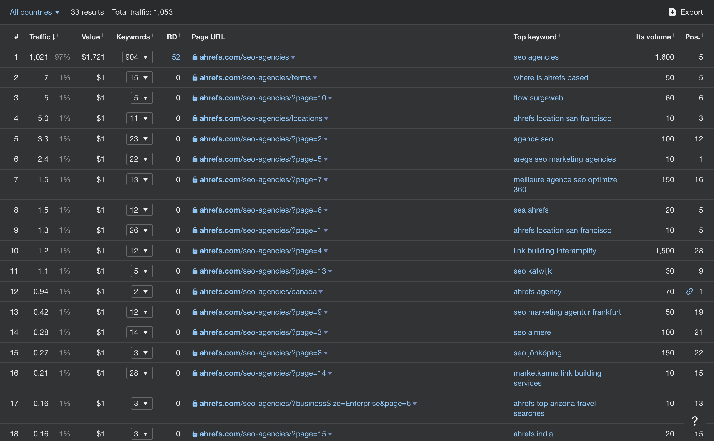Click the '33 results' text
This screenshot has width=714, height=441.
(87, 12)
